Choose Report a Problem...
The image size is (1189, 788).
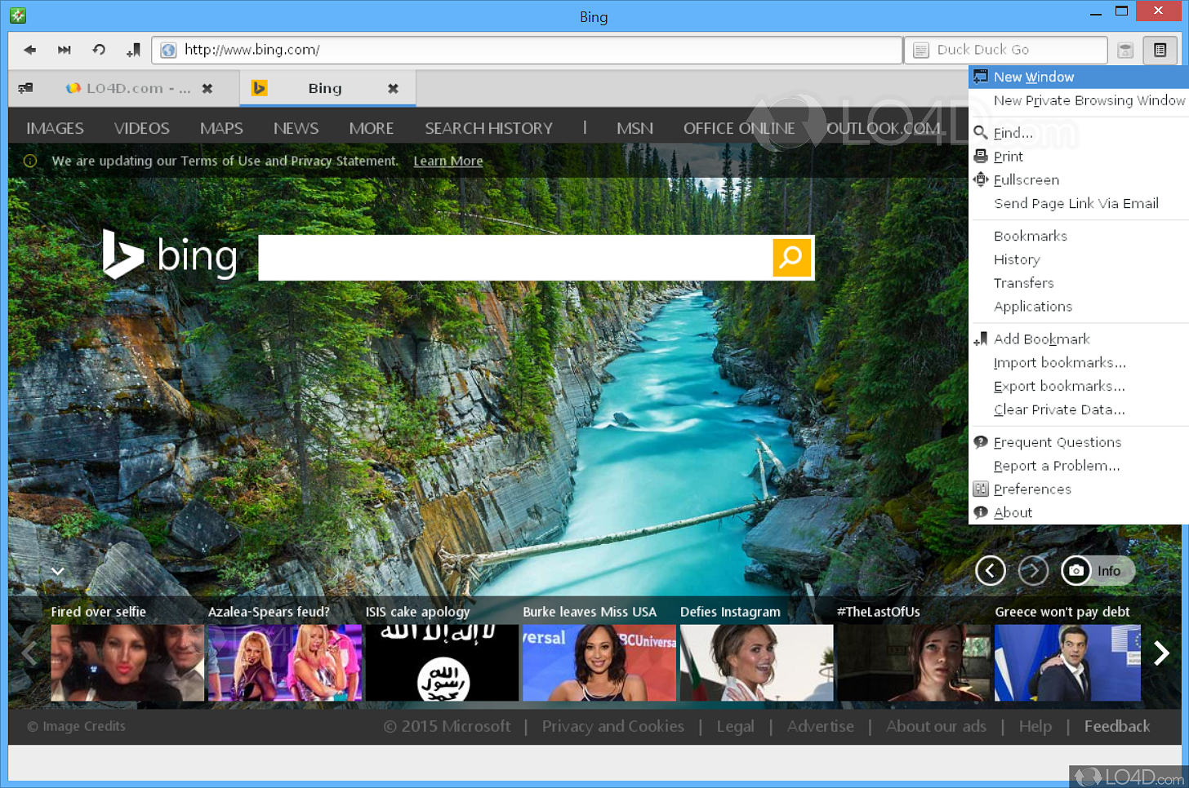pos(1078,466)
